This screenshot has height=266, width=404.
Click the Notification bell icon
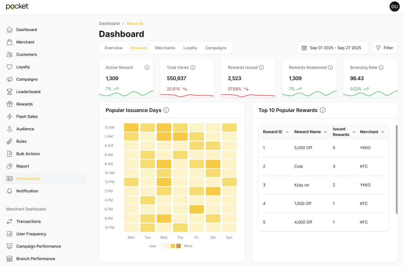[x=10, y=191]
